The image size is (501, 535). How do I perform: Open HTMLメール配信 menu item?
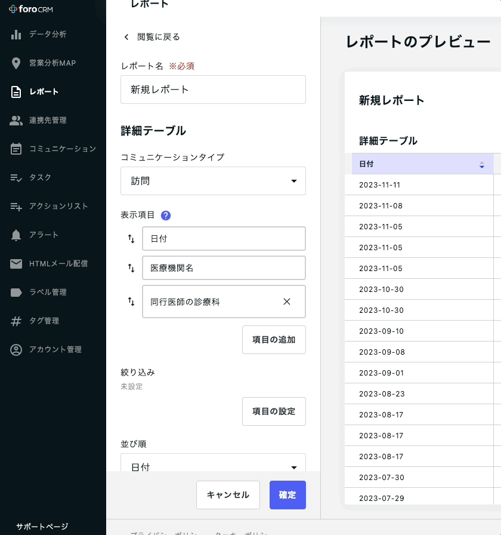[x=58, y=263]
